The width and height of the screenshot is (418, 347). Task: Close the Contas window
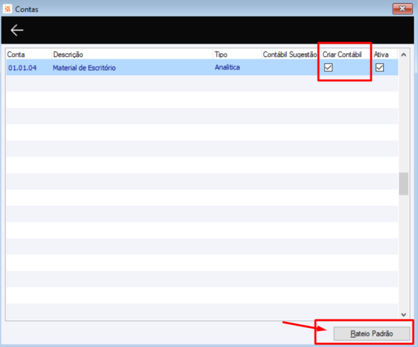(402, 9)
